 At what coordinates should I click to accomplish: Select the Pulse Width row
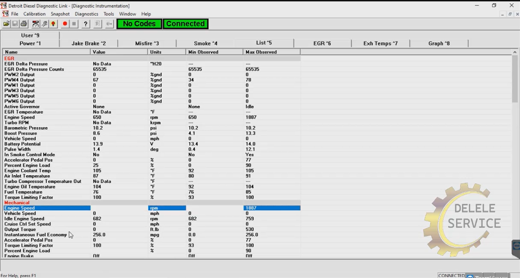pos(151,149)
